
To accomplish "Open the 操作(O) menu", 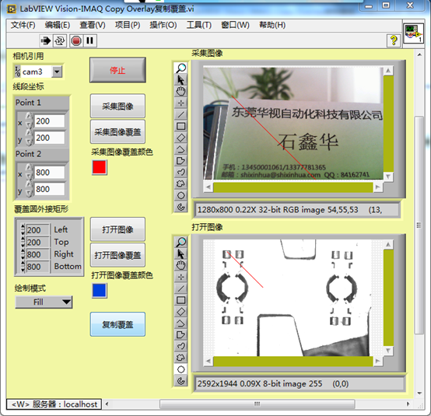I will tap(163, 26).
